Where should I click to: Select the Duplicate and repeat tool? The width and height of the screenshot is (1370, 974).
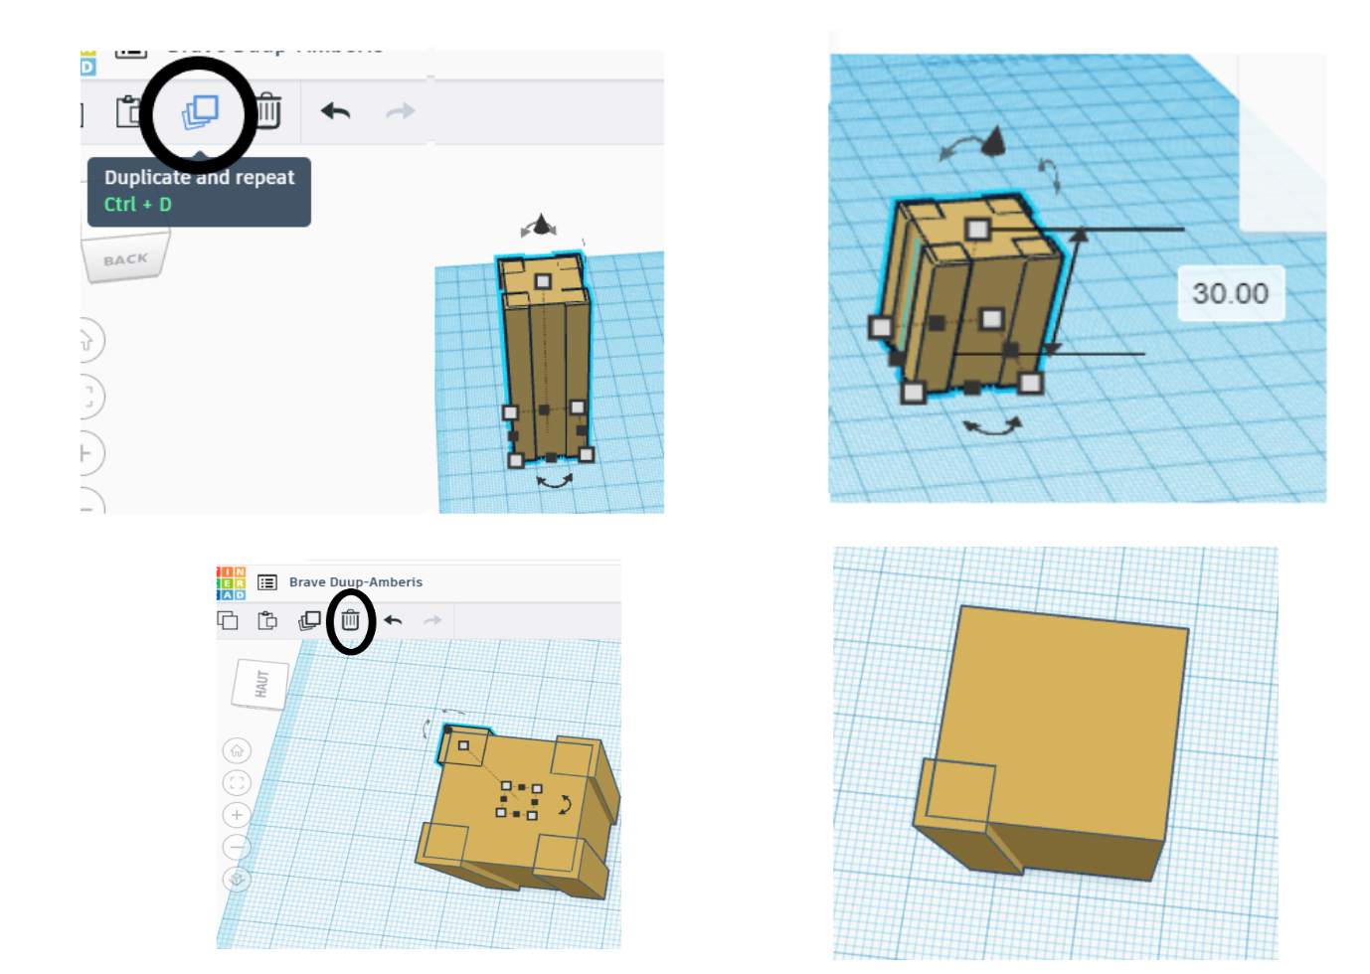click(199, 112)
